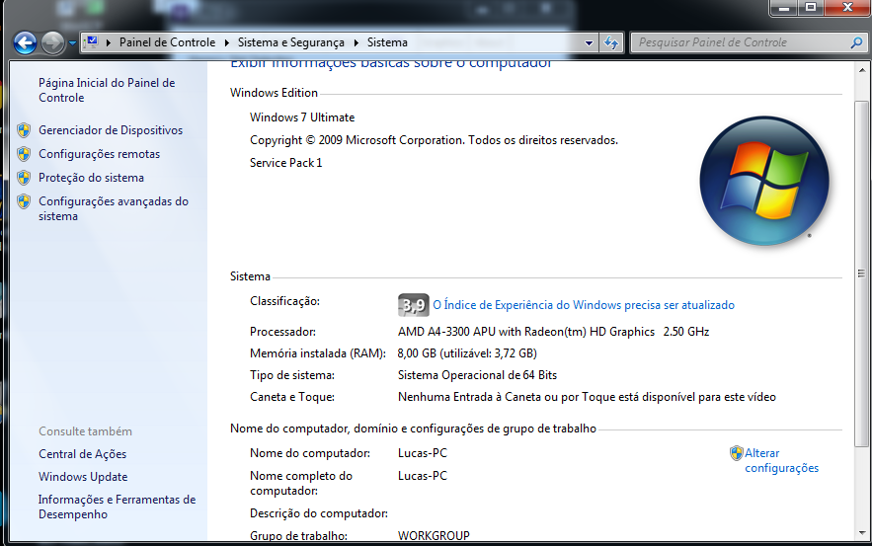Click Alterar configurações link
Image resolution: width=872 pixels, height=546 pixels.
coord(781,460)
